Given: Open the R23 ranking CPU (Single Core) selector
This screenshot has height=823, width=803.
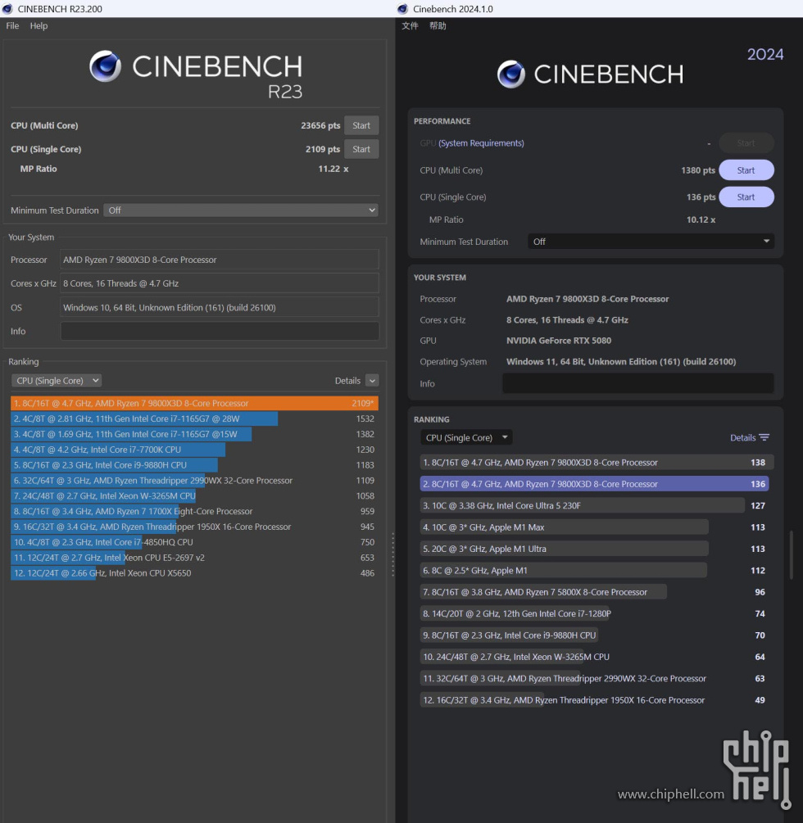Looking at the screenshot, I should 57,381.
